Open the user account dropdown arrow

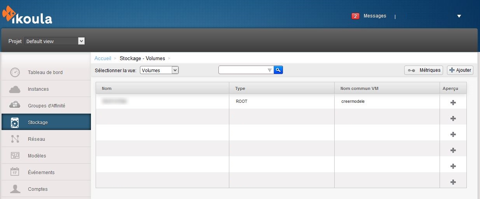tap(459, 16)
